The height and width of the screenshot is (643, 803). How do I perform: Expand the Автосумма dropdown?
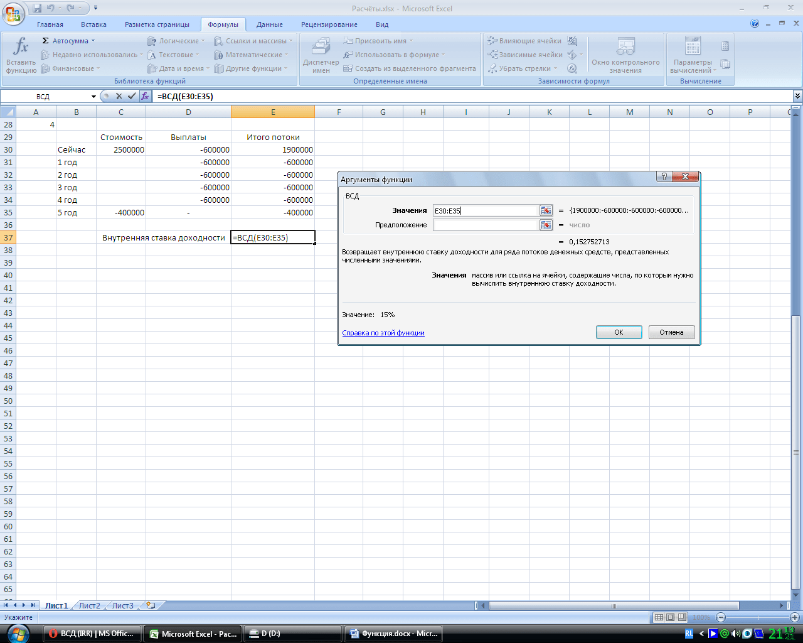pyautogui.click(x=93, y=41)
